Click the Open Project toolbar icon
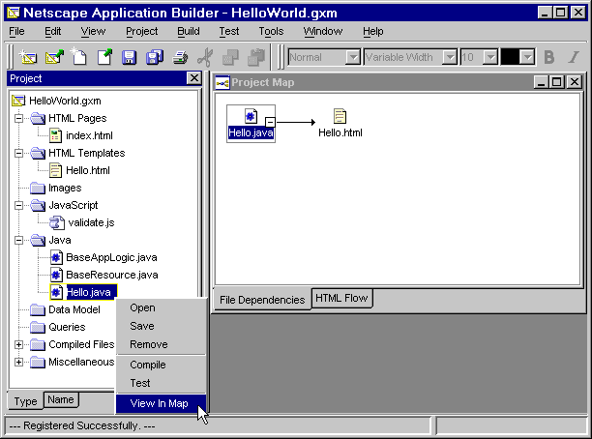 pyautogui.click(x=54, y=57)
